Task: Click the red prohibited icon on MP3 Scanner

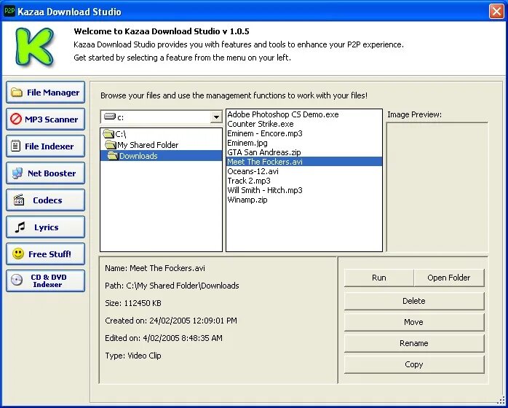Action: point(16,119)
